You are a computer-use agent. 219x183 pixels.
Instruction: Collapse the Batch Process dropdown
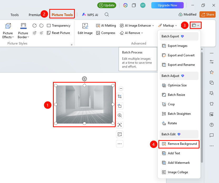(x=195, y=26)
